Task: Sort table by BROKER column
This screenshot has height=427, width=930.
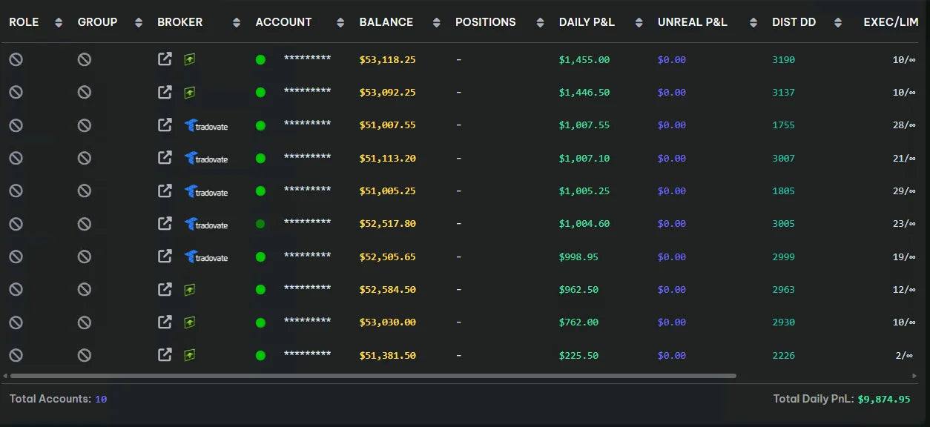Action: (237, 23)
